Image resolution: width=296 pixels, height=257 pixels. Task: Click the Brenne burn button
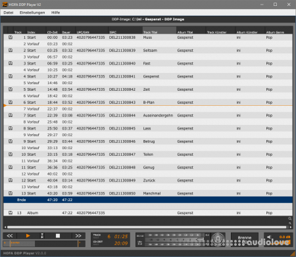pyautogui.click(x=245, y=239)
